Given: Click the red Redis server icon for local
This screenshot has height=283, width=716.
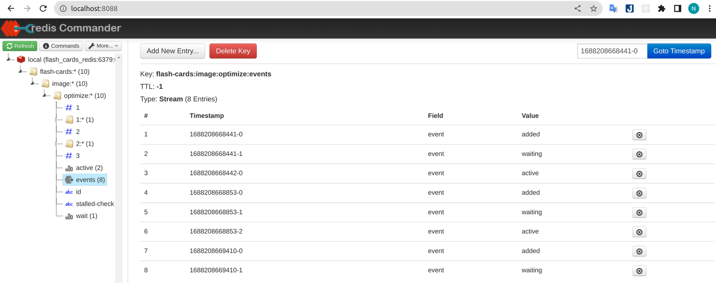Looking at the screenshot, I should 21,59.
